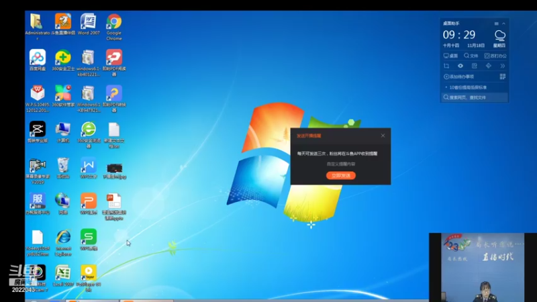537x302 pixels.
Task: Open the Baidu Netdisk cloud icon
Action: (38, 60)
